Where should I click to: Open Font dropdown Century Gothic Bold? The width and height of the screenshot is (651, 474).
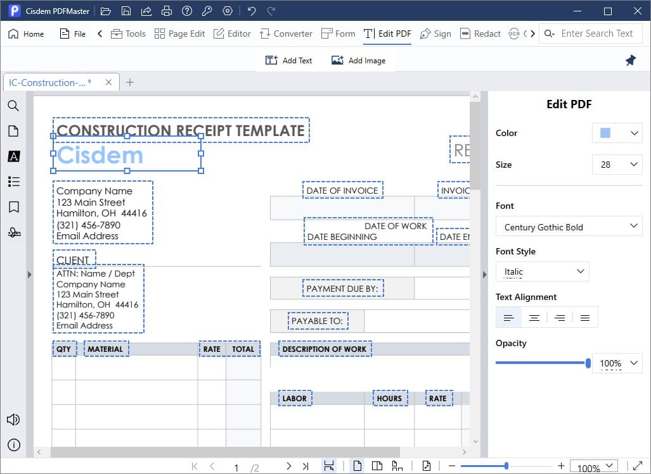[569, 226]
